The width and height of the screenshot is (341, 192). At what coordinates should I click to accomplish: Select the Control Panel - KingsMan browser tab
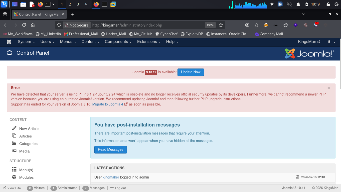pyautogui.click(x=39, y=14)
